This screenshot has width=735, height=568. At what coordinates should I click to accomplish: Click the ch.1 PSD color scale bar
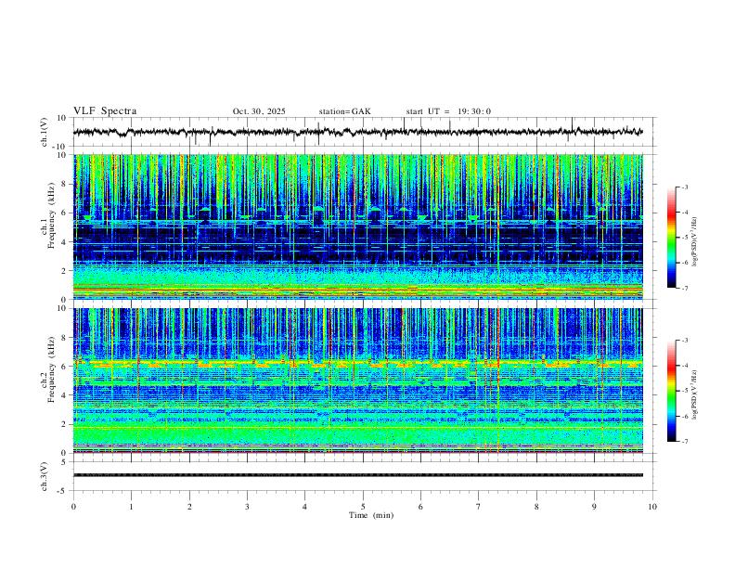tap(671, 238)
